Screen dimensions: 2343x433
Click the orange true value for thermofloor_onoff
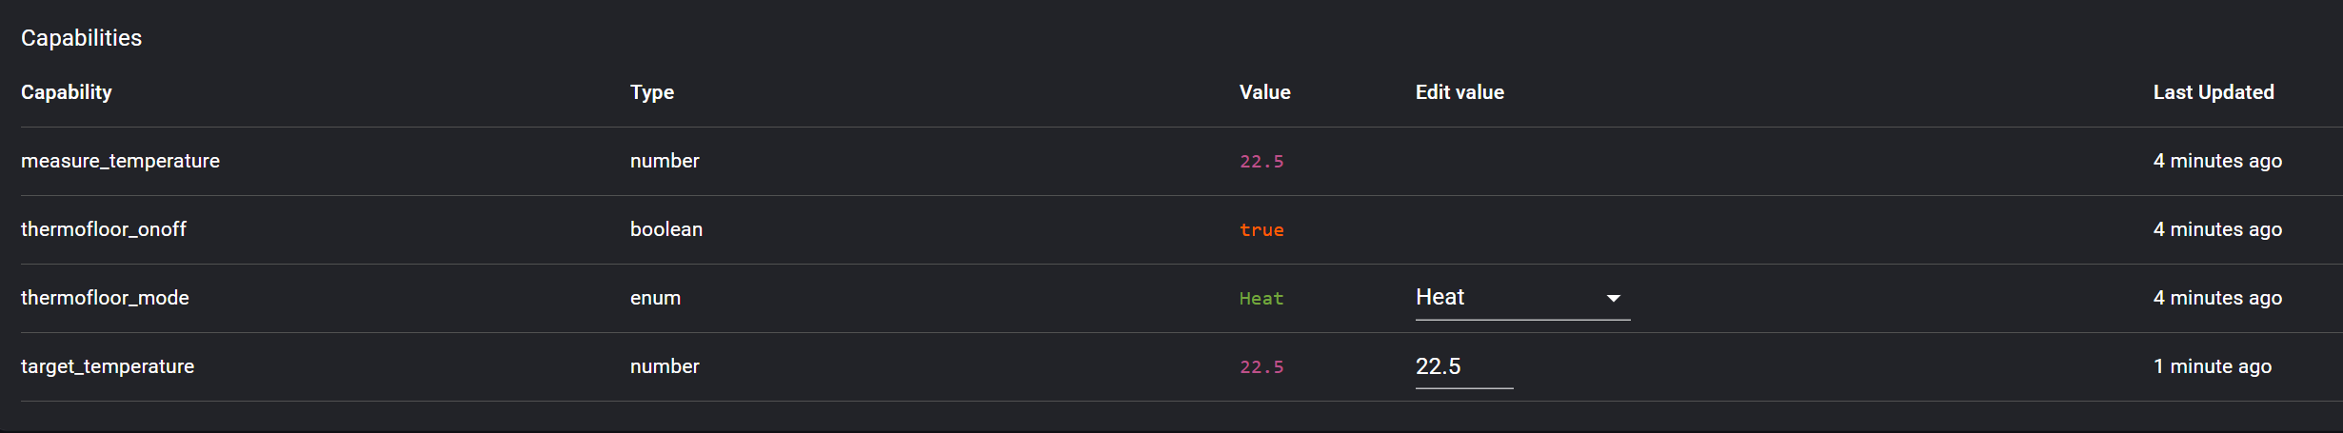click(x=1261, y=230)
